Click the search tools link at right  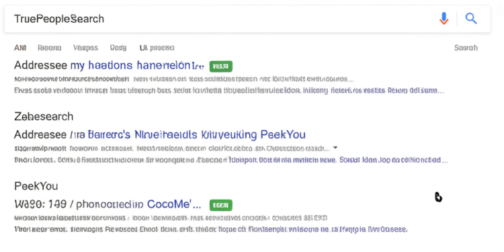[466, 48]
